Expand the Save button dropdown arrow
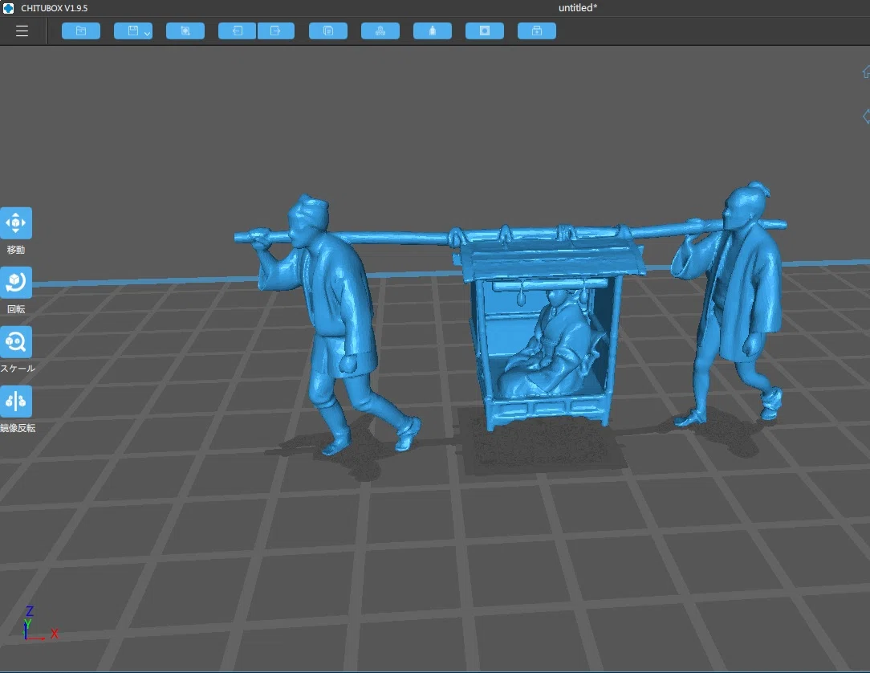This screenshot has width=870, height=673. [x=147, y=34]
